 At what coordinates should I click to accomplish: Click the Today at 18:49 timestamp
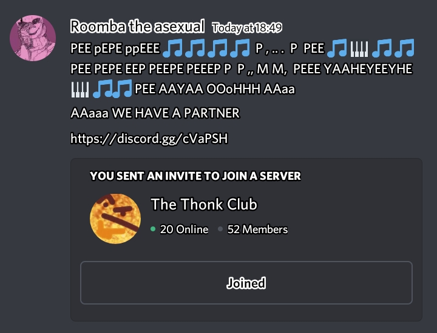[x=247, y=28]
